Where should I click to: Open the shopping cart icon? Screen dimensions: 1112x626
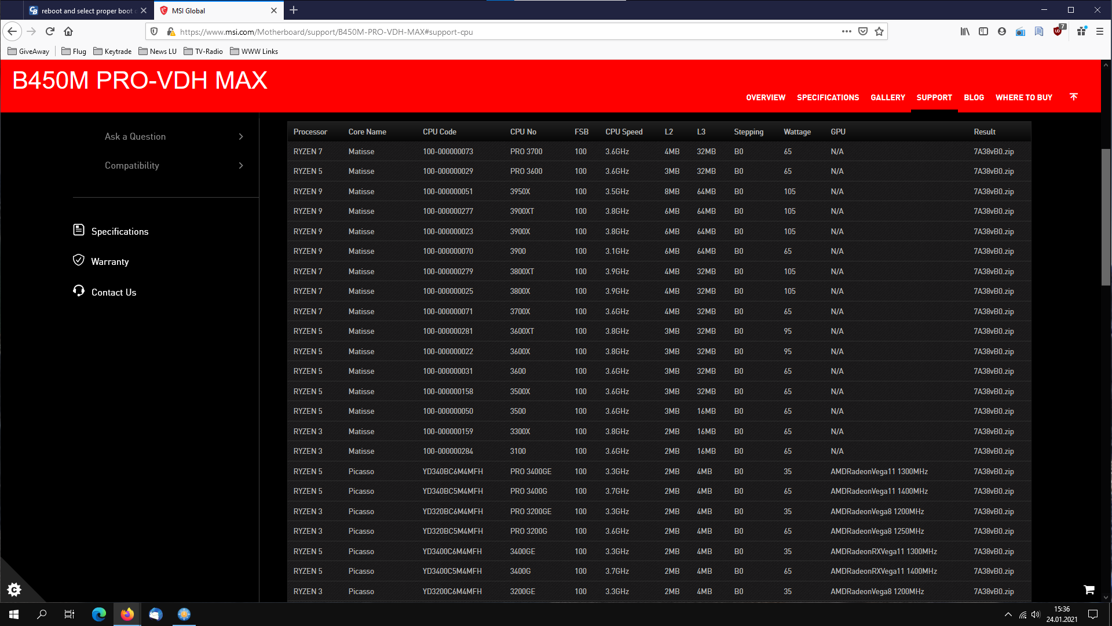tap(1089, 589)
